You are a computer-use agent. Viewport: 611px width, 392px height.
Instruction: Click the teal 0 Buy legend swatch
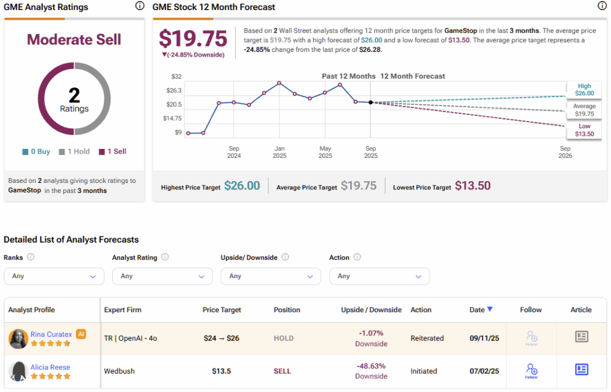[x=25, y=152]
